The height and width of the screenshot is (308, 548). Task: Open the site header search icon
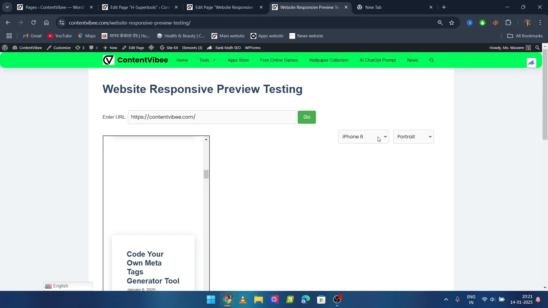(432, 60)
